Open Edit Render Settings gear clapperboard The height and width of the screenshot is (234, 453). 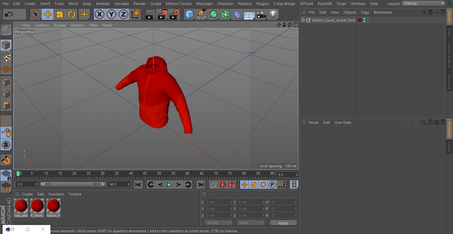click(174, 15)
